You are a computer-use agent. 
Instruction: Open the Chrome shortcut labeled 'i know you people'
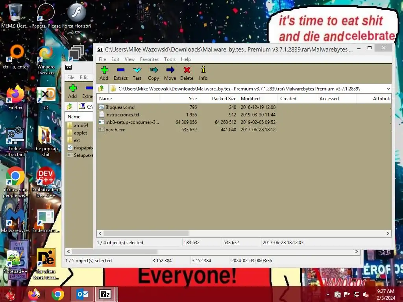(x=15, y=182)
